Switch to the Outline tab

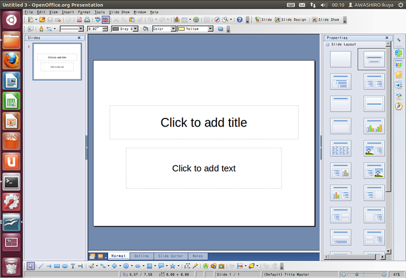[142, 256]
